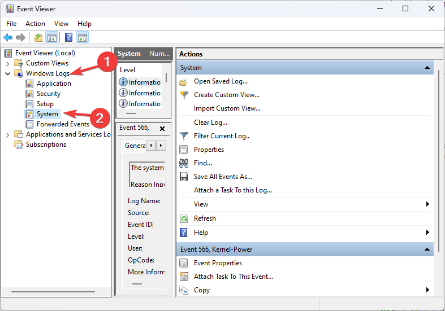
Task: Click Open Saved Log... text
Action: pyautogui.click(x=221, y=82)
